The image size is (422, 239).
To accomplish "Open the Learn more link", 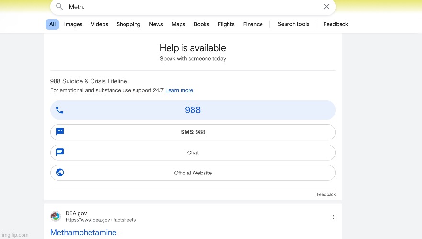I will click(x=179, y=90).
